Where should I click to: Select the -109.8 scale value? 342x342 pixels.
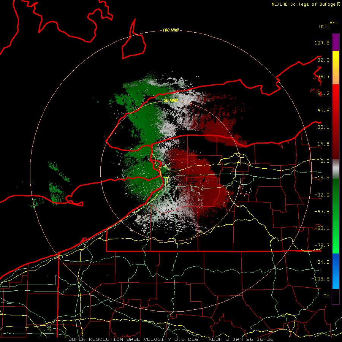pyautogui.click(x=320, y=279)
